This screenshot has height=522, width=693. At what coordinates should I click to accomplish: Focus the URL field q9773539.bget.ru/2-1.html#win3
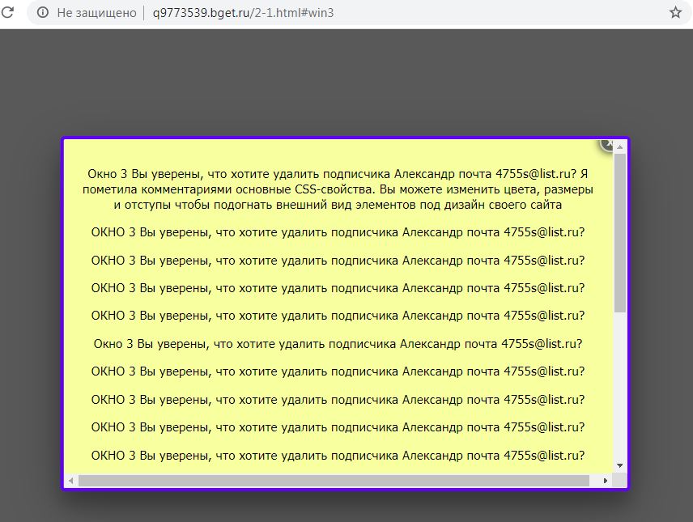pyautogui.click(x=243, y=13)
